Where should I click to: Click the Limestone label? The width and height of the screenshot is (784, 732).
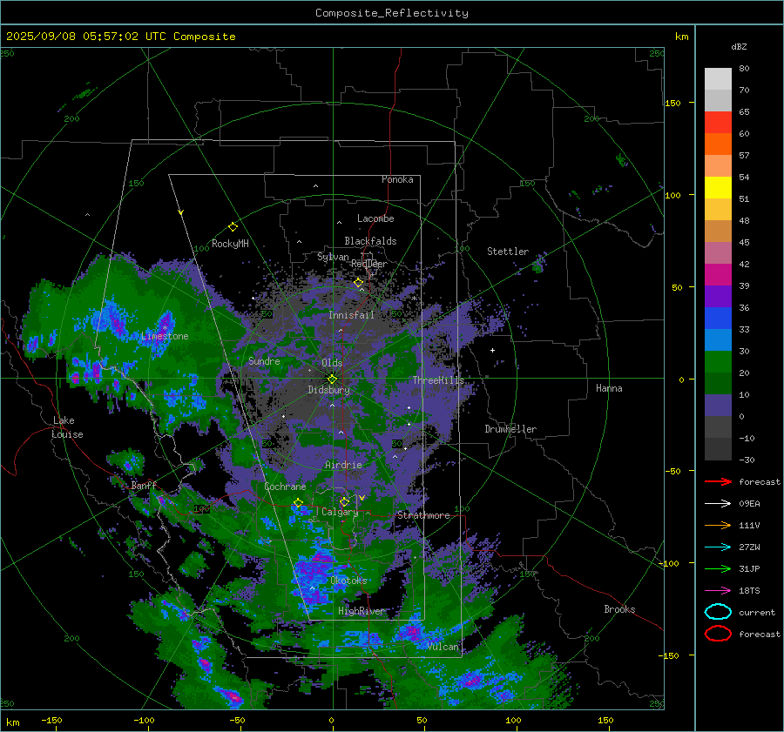(x=165, y=336)
